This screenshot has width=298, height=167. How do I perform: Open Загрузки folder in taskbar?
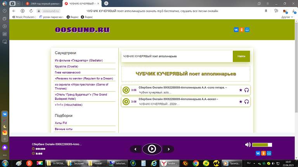click(76, 163)
